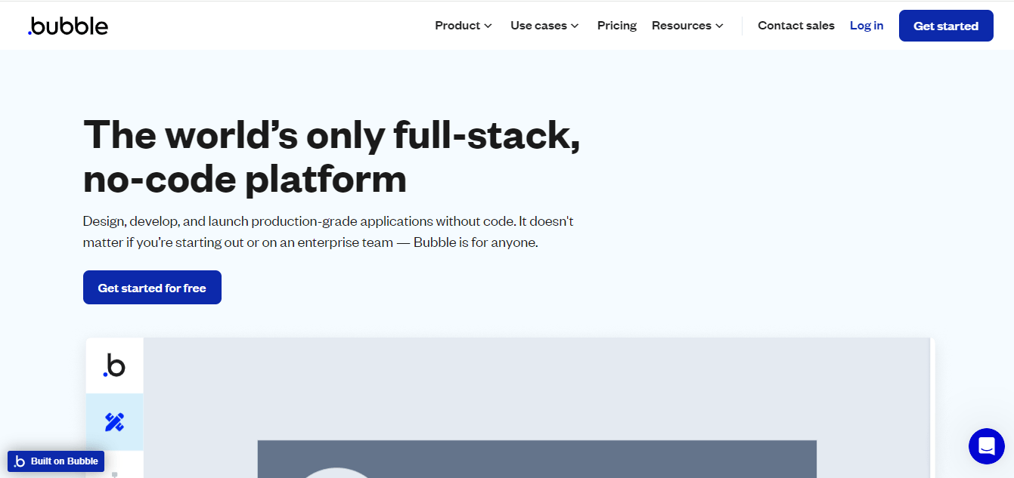Expand the Product dropdown

[462, 25]
